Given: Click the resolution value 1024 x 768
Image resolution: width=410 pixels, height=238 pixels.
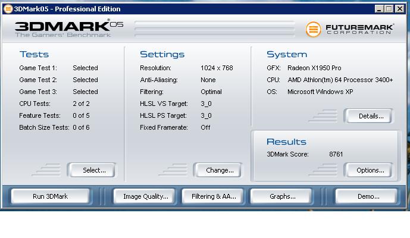Looking at the screenshot, I should point(217,68).
